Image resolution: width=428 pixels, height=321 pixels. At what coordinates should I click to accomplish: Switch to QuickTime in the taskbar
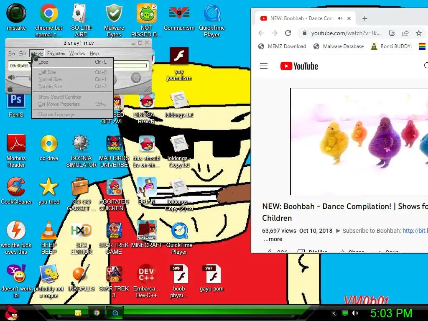tap(115, 313)
